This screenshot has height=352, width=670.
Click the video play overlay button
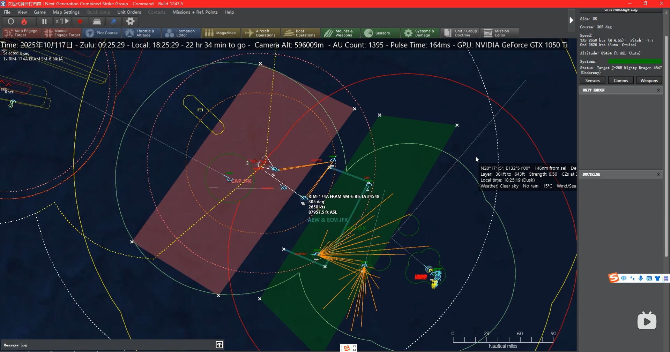647,321
